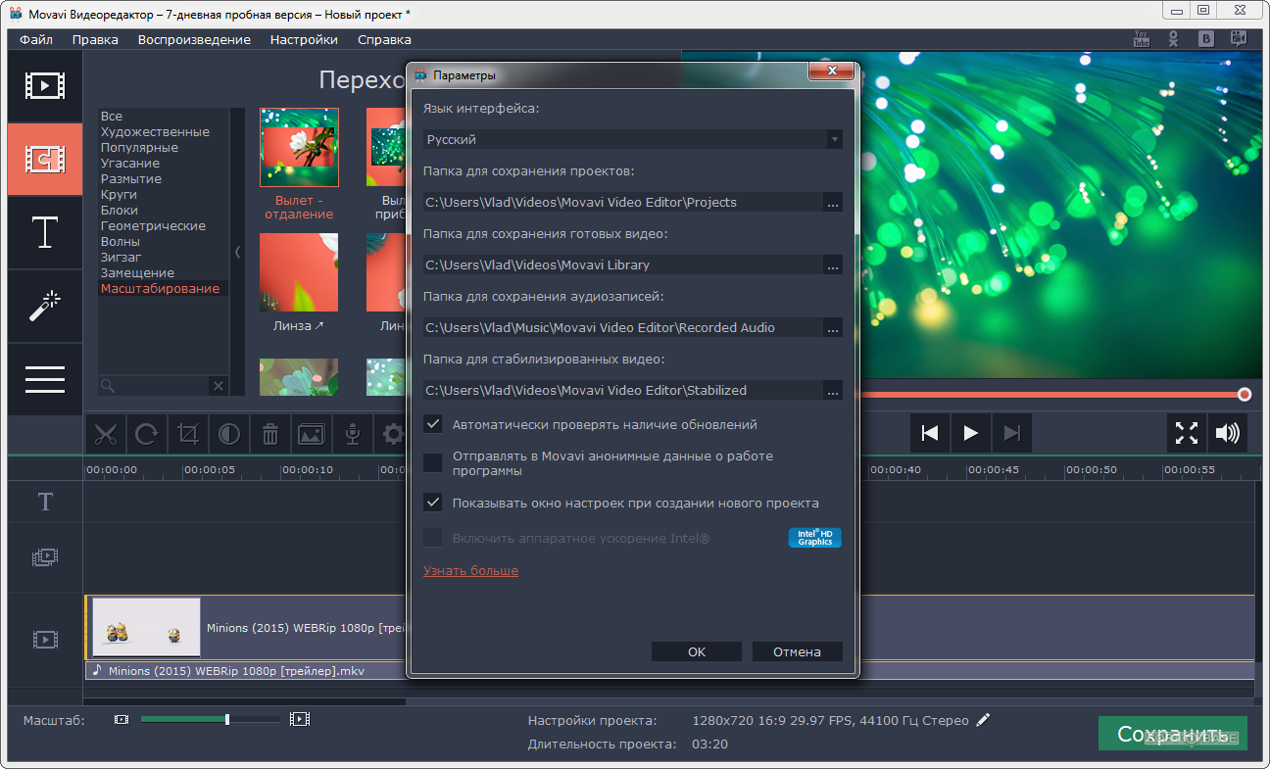Click transitions search input field
1270x769 pixels.
[154, 386]
